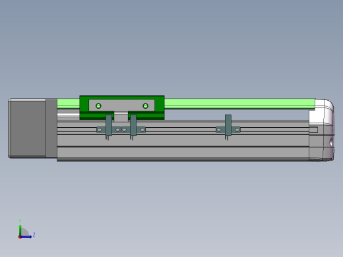The height and width of the screenshot is (257, 343).
Task: Select the motor flange plate next to rail
Action: 51,128
